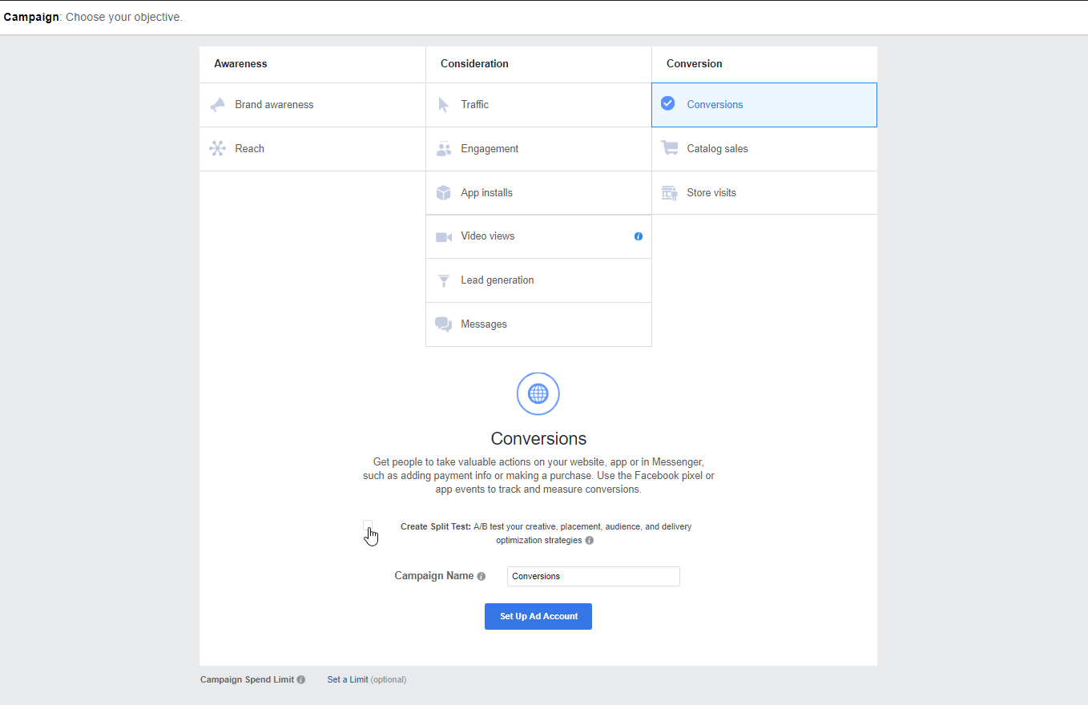The image size is (1088, 705).
Task: Click into the Campaign Name field
Action: [x=594, y=576]
